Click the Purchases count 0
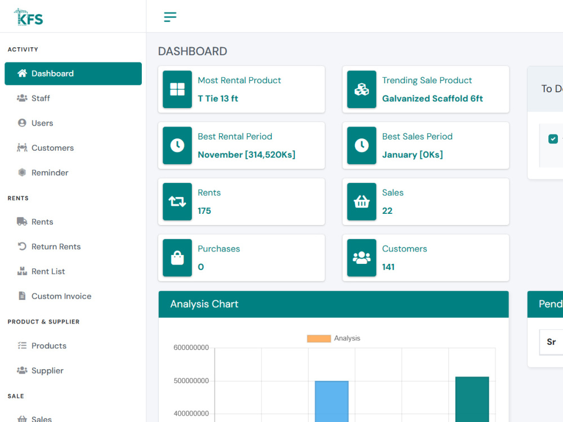Viewport: 563px width, 422px height. coord(201,267)
